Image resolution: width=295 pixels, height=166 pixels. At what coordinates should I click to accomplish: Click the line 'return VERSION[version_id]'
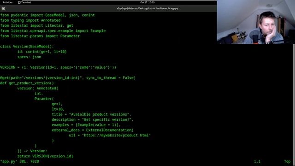[45, 156]
